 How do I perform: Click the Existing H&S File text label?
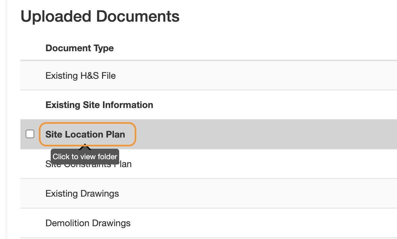(x=81, y=76)
